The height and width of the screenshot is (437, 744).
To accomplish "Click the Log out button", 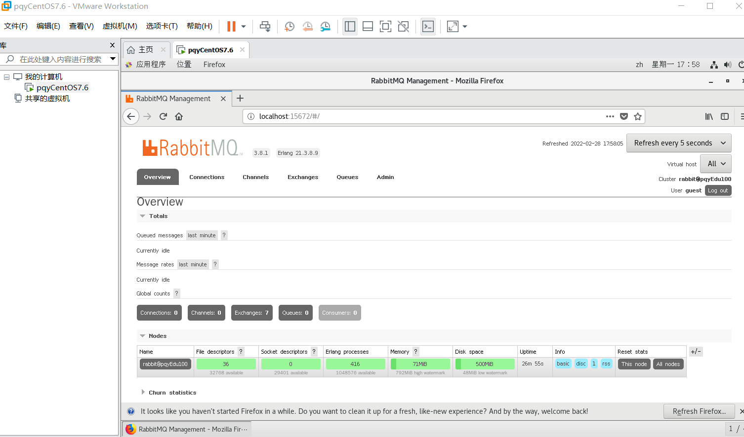I will tap(718, 190).
